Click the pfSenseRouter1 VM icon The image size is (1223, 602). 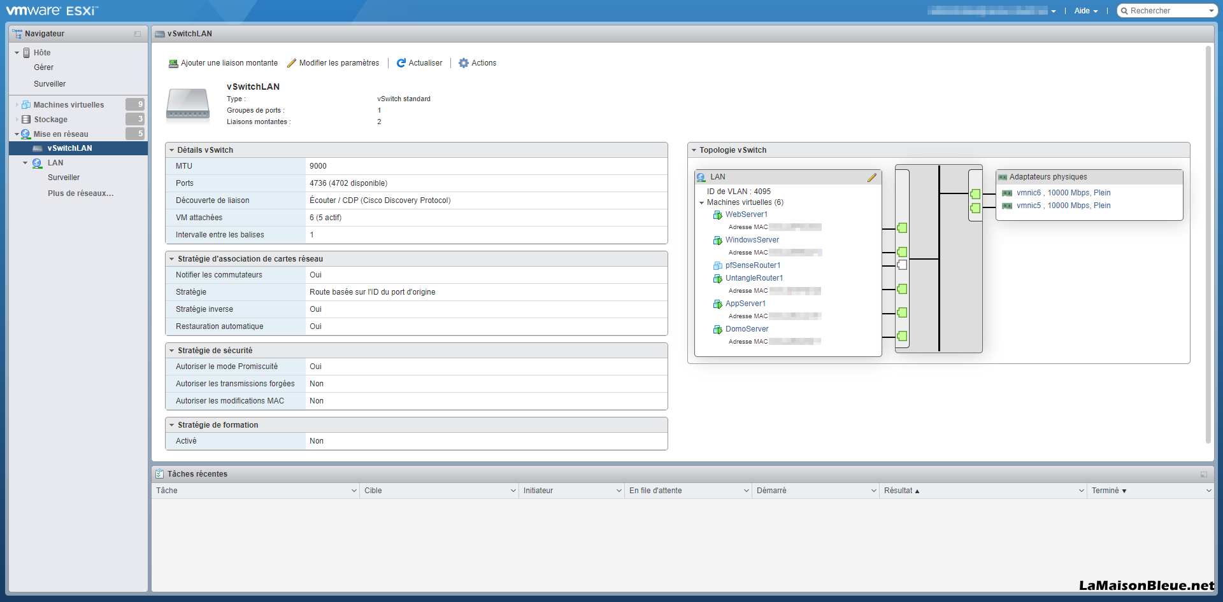coord(718,266)
